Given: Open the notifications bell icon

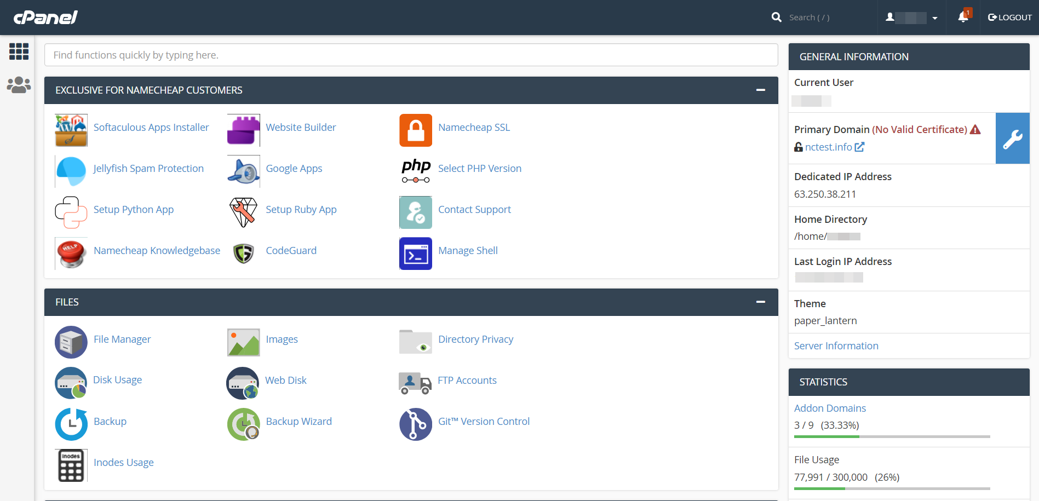Looking at the screenshot, I should click(x=963, y=17).
